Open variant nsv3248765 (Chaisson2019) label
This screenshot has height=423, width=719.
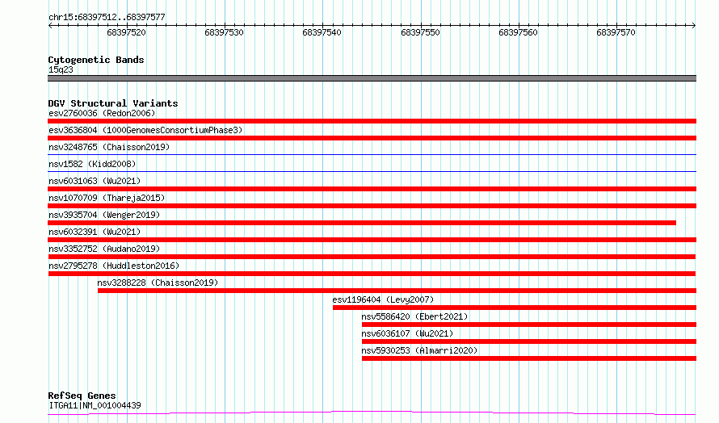[109, 147]
